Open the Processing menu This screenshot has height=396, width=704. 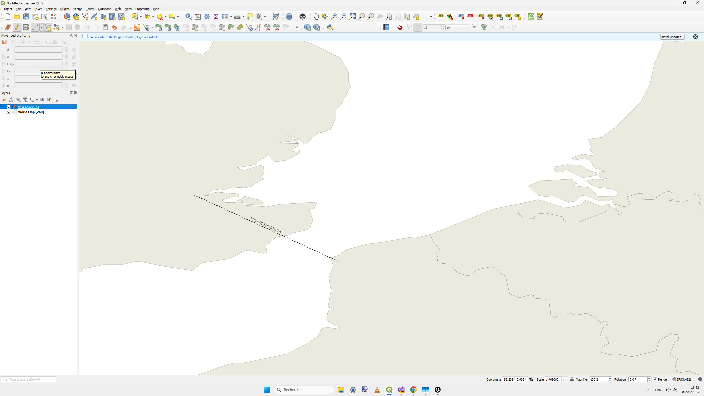(142, 9)
